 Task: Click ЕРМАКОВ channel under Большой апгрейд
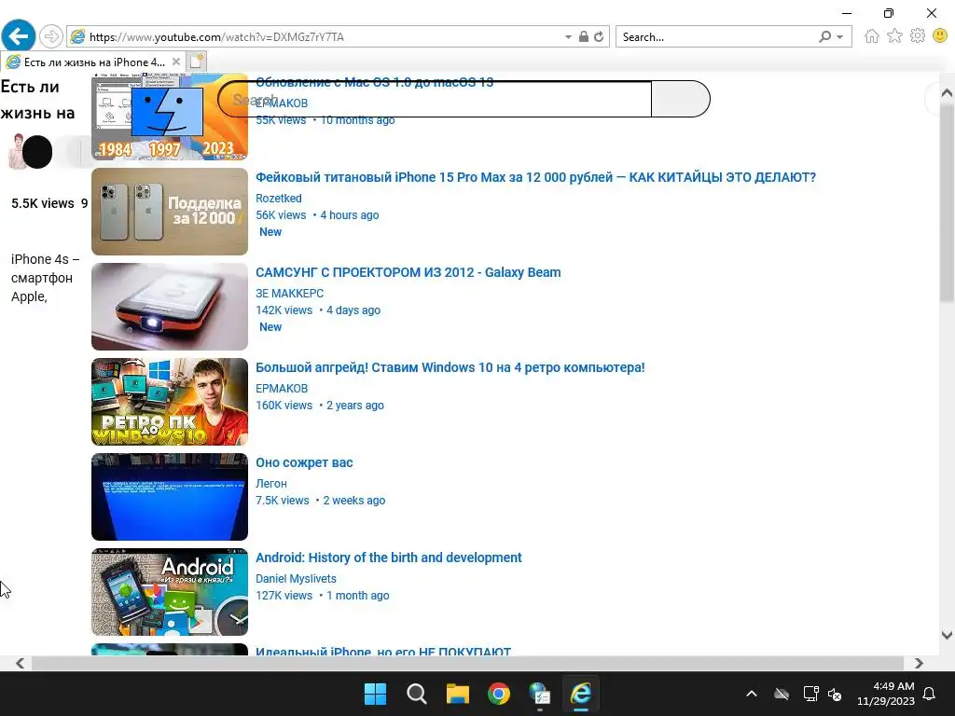tap(282, 388)
